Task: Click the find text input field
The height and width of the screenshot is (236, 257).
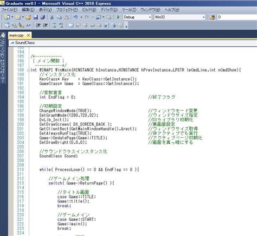Action: (237, 17)
